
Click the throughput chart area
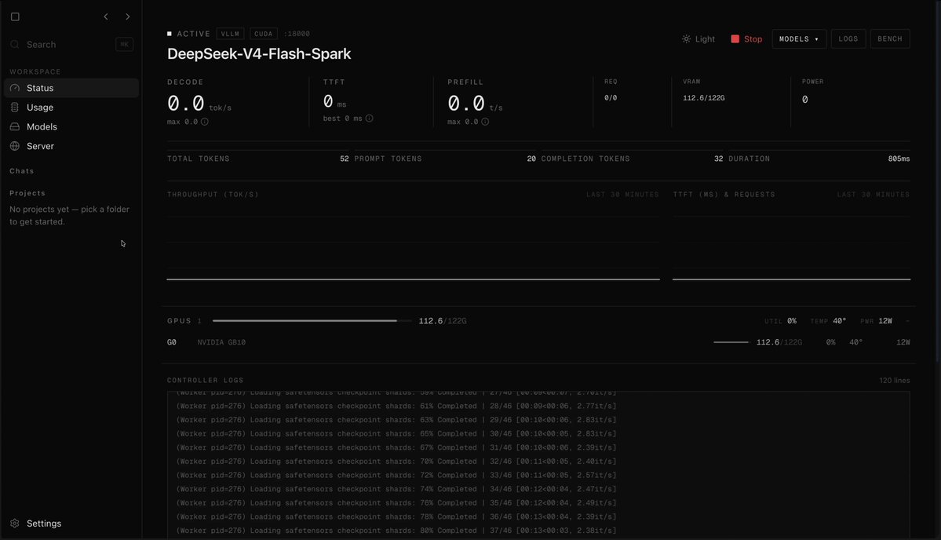click(413, 242)
